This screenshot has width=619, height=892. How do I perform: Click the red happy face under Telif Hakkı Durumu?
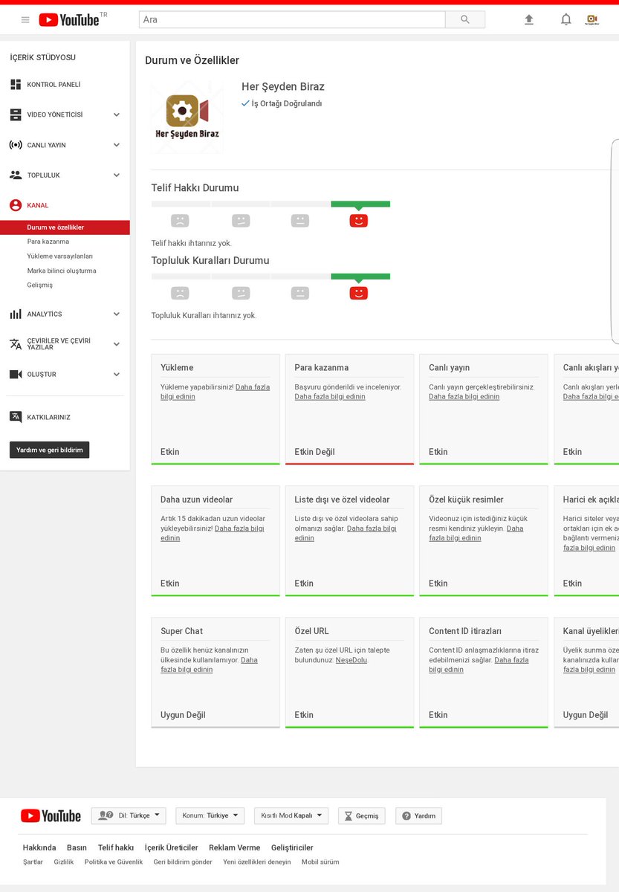click(x=359, y=221)
